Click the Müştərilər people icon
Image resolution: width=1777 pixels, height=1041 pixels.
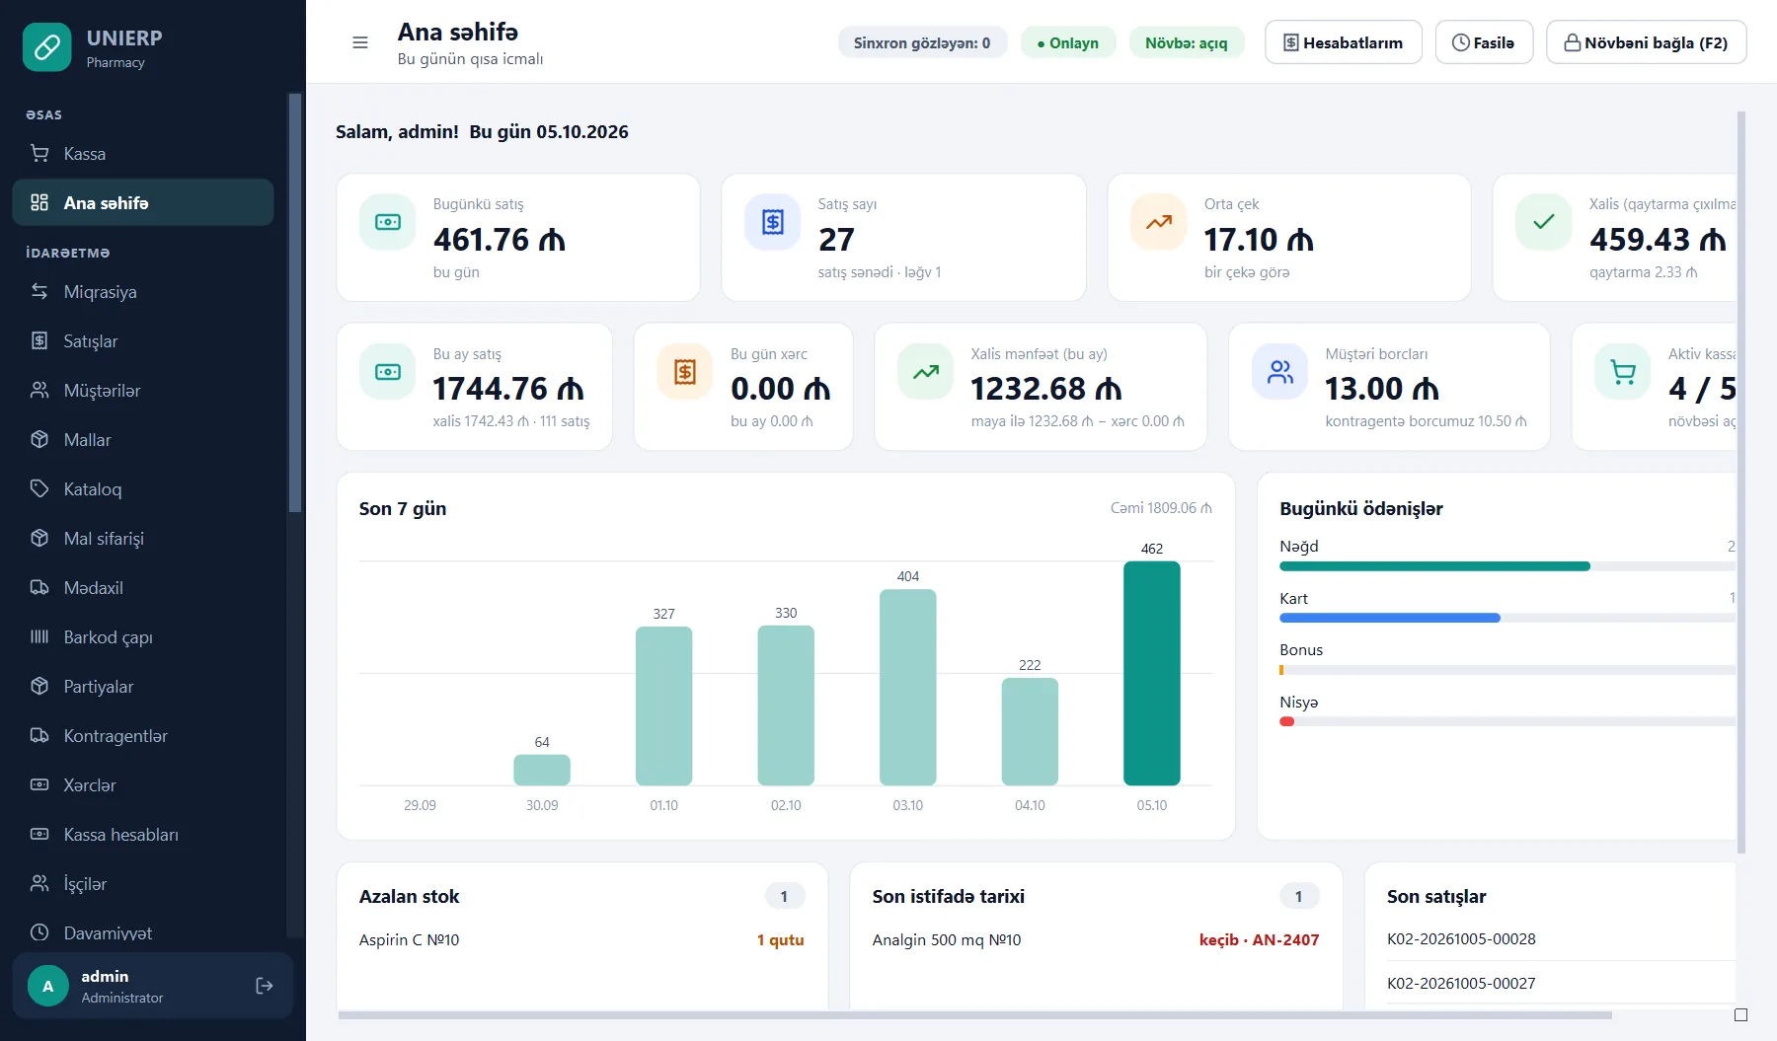(x=39, y=391)
